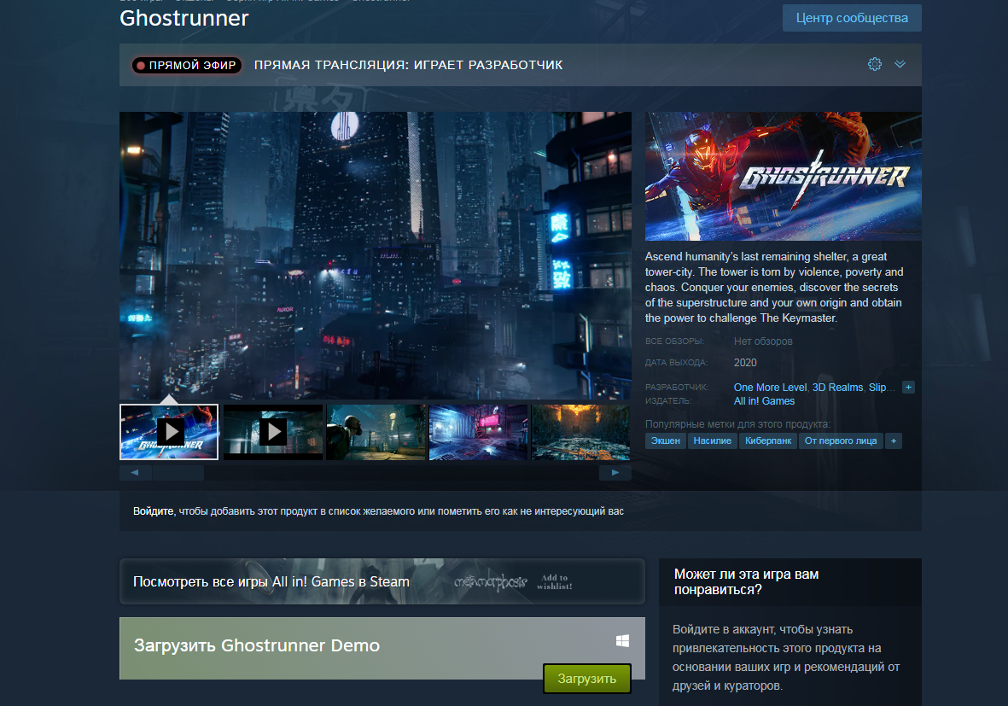1008x706 pixels.
Task: Click the ПРЯМАЯ ТРАНСЛЯЦИЯ: ИГРАЕТ РАЗРАБОТЧИК title
Action: click(x=408, y=65)
